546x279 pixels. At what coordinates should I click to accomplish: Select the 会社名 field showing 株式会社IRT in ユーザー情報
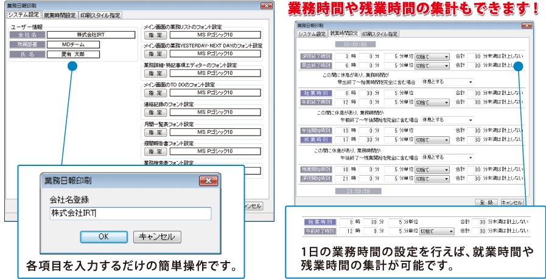pyautogui.click(x=91, y=35)
